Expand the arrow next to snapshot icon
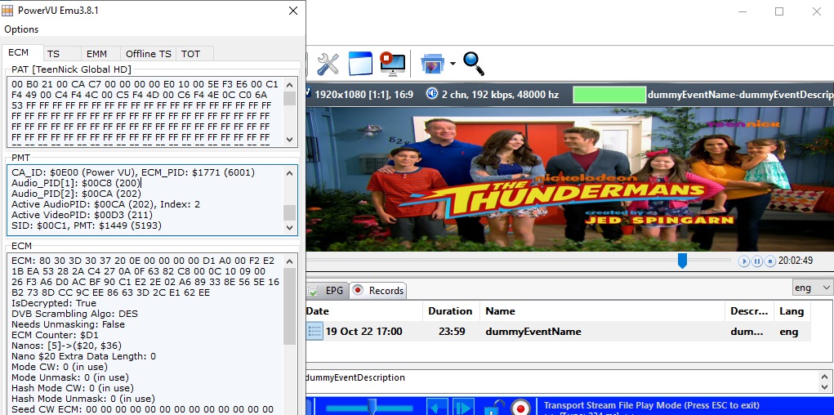This screenshot has height=415, width=834. click(x=452, y=64)
